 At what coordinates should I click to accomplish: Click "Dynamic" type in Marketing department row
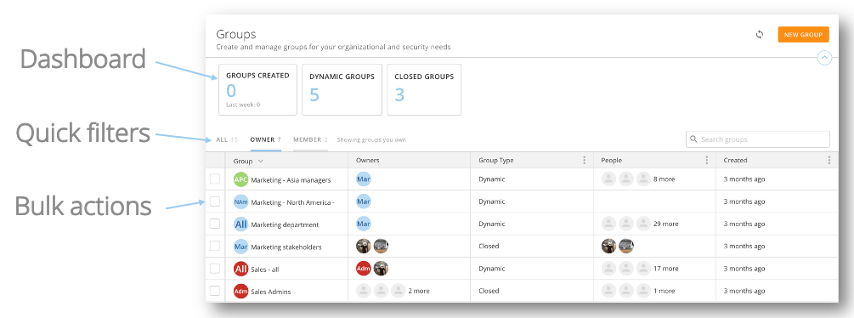[492, 224]
